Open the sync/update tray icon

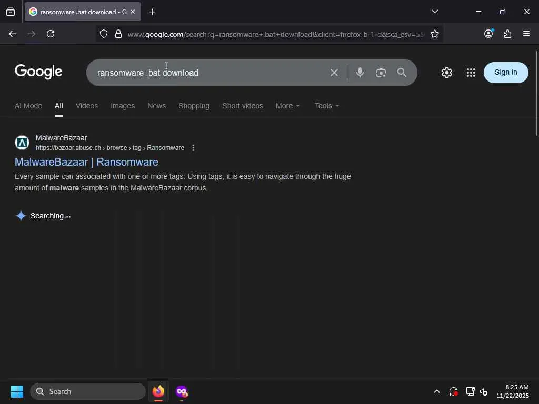click(453, 391)
